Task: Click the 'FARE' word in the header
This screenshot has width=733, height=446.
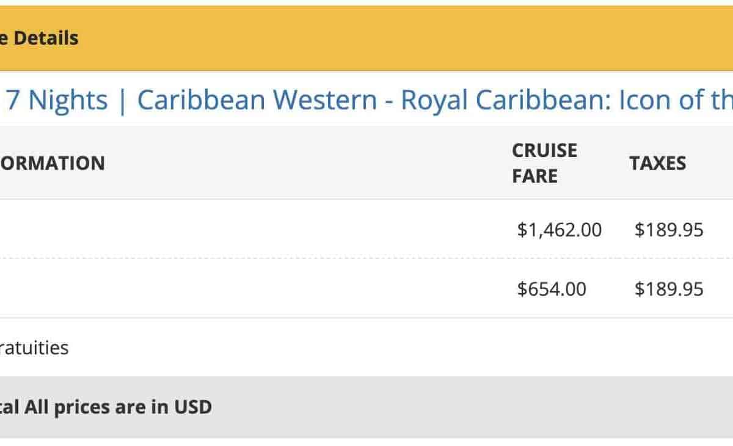Action: (534, 176)
